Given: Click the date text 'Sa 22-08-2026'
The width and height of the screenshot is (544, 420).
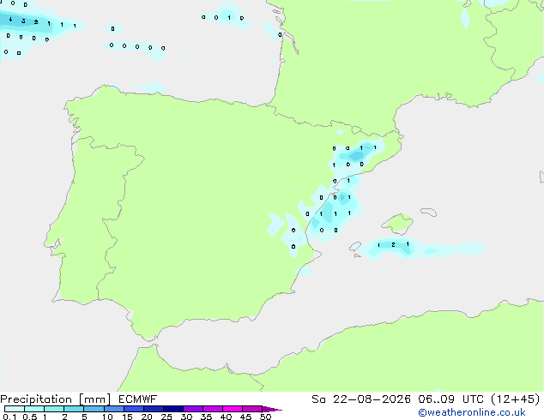Looking at the screenshot, I should [x=361, y=399].
